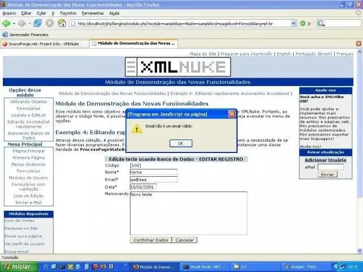Switch to Visual Studio .NET taskbar button

coord(204,267)
